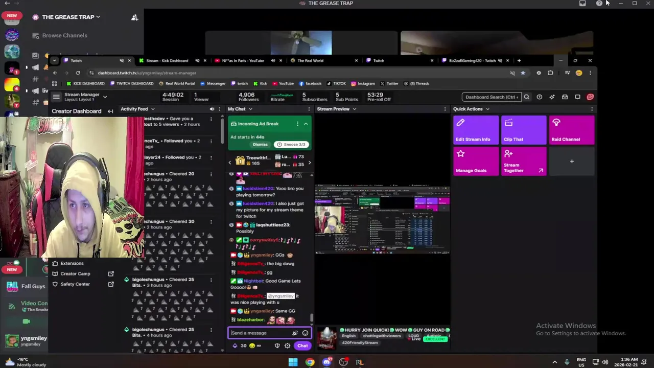Expand the Quick Actions dropdown
Screen dimensions: 654x368
coord(487,109)
